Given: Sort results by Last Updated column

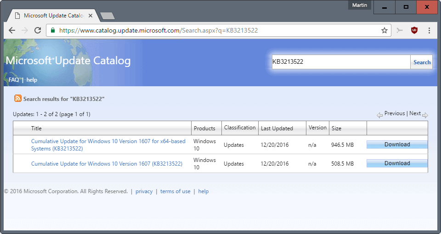Looking at the screenshot, I should [x=277, y=128].
